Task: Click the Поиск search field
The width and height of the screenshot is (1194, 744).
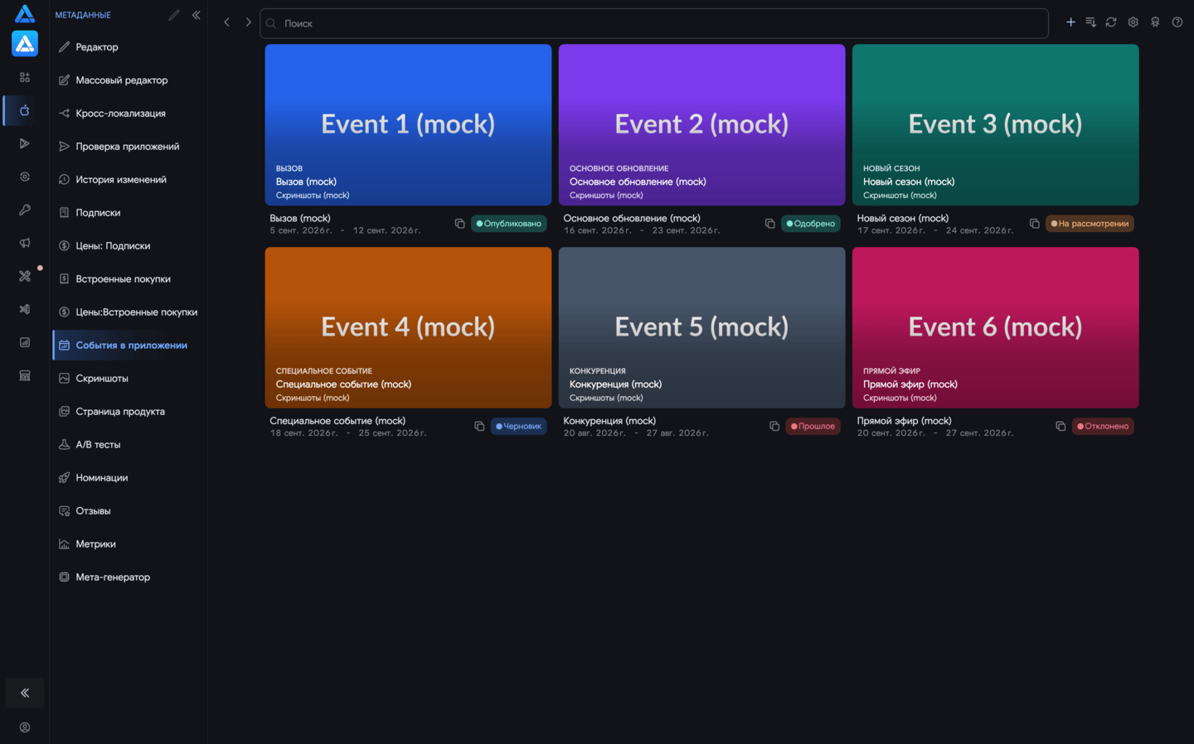Action: pos(654,23)
